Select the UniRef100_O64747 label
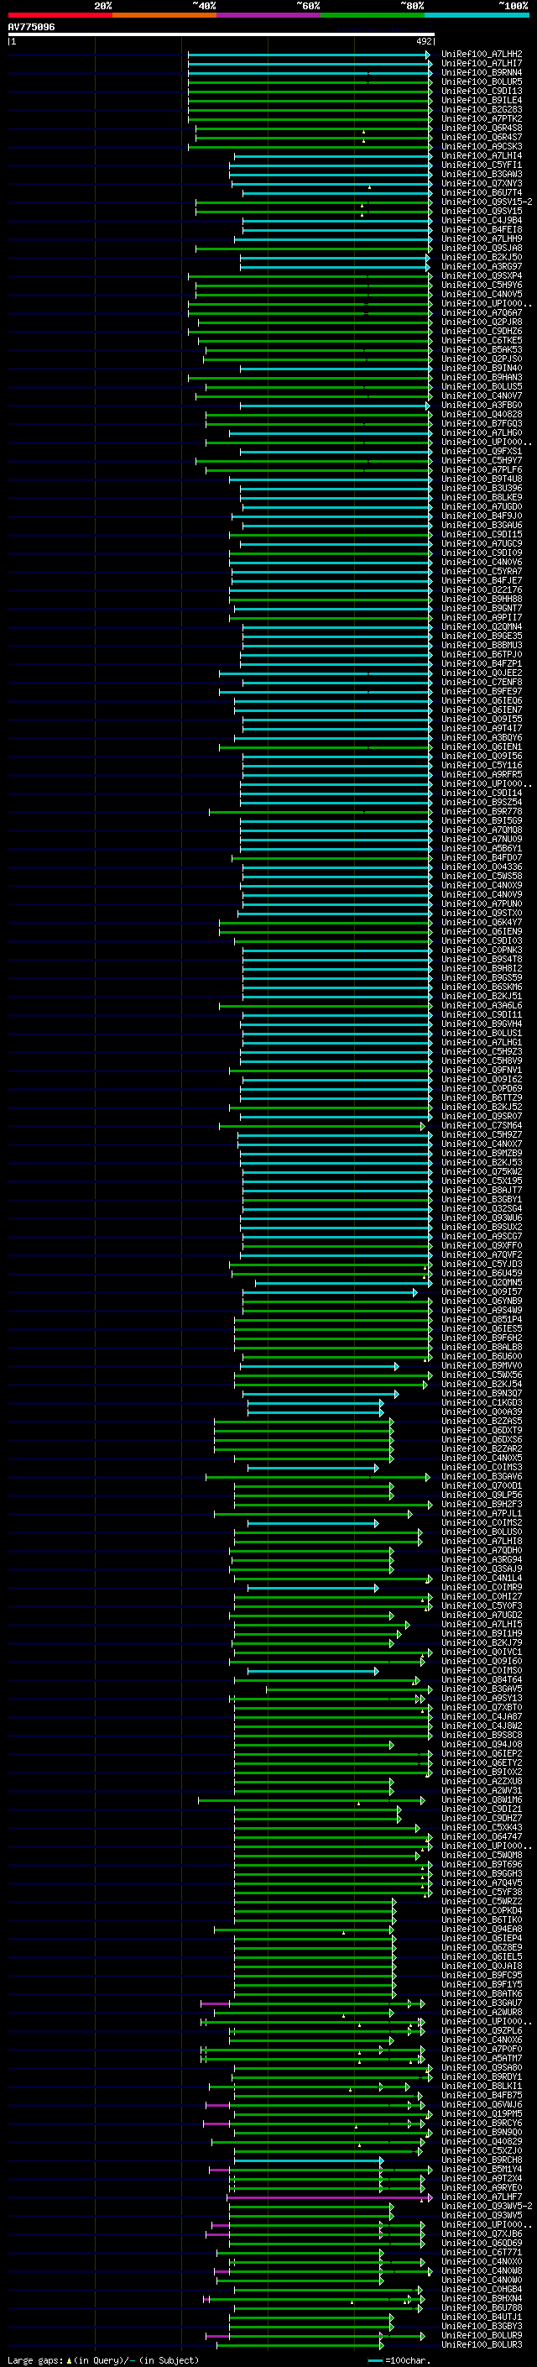The height and width of the screenshot is (2367, 537). (x=482, y=1837)
